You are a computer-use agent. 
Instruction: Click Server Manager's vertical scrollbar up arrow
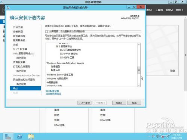[186, 17]
